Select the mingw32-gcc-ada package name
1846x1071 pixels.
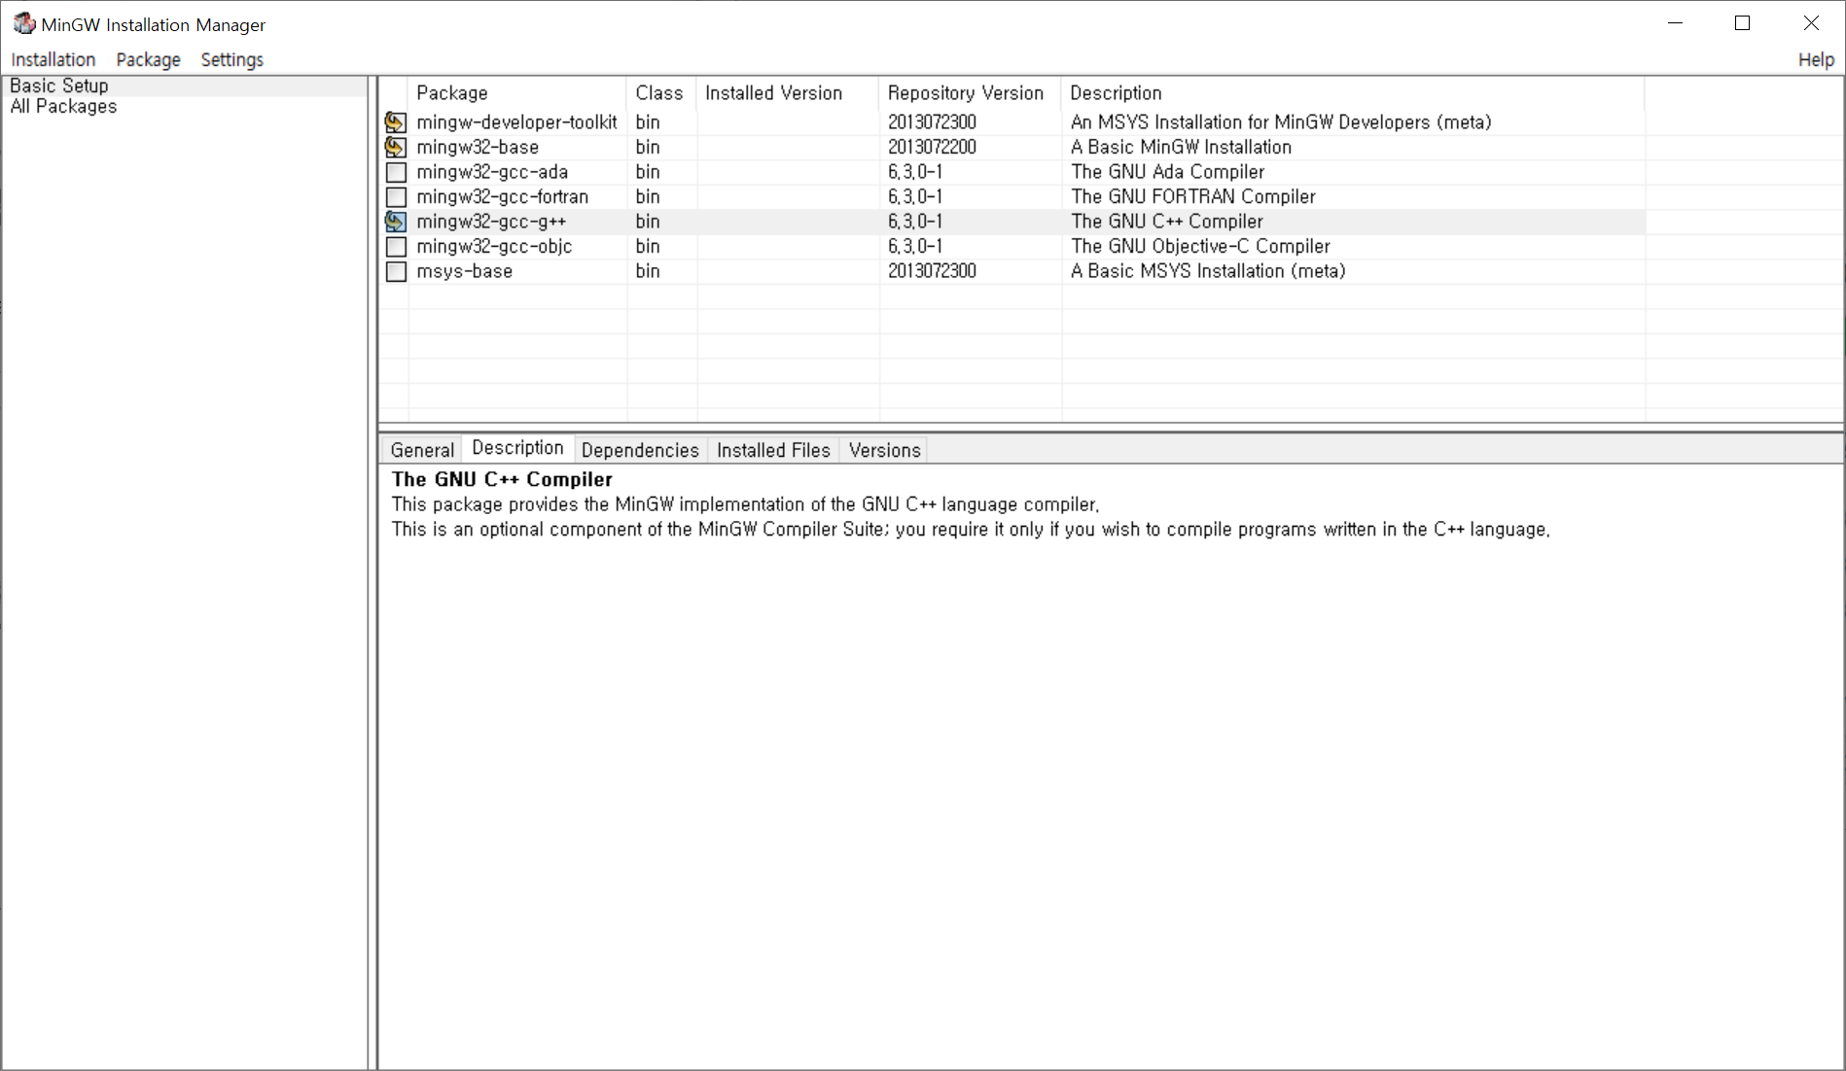click(x=492, y=172)
